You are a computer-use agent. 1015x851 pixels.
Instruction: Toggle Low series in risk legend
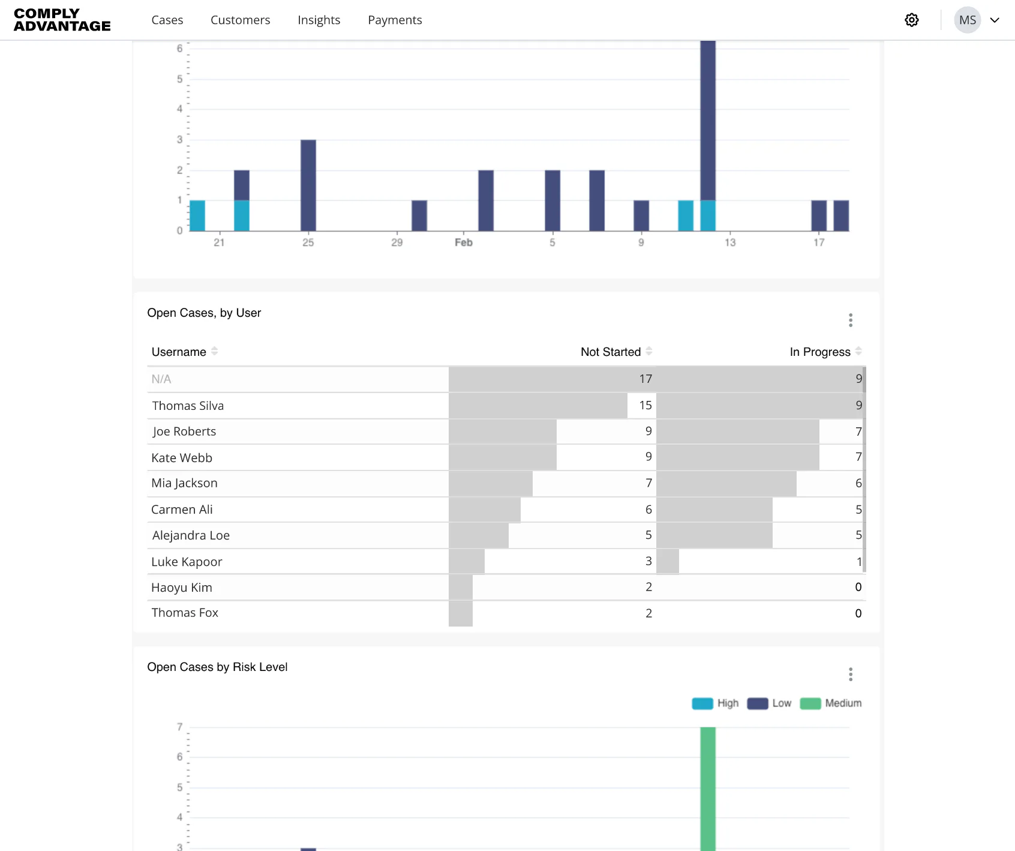[769, 703]
